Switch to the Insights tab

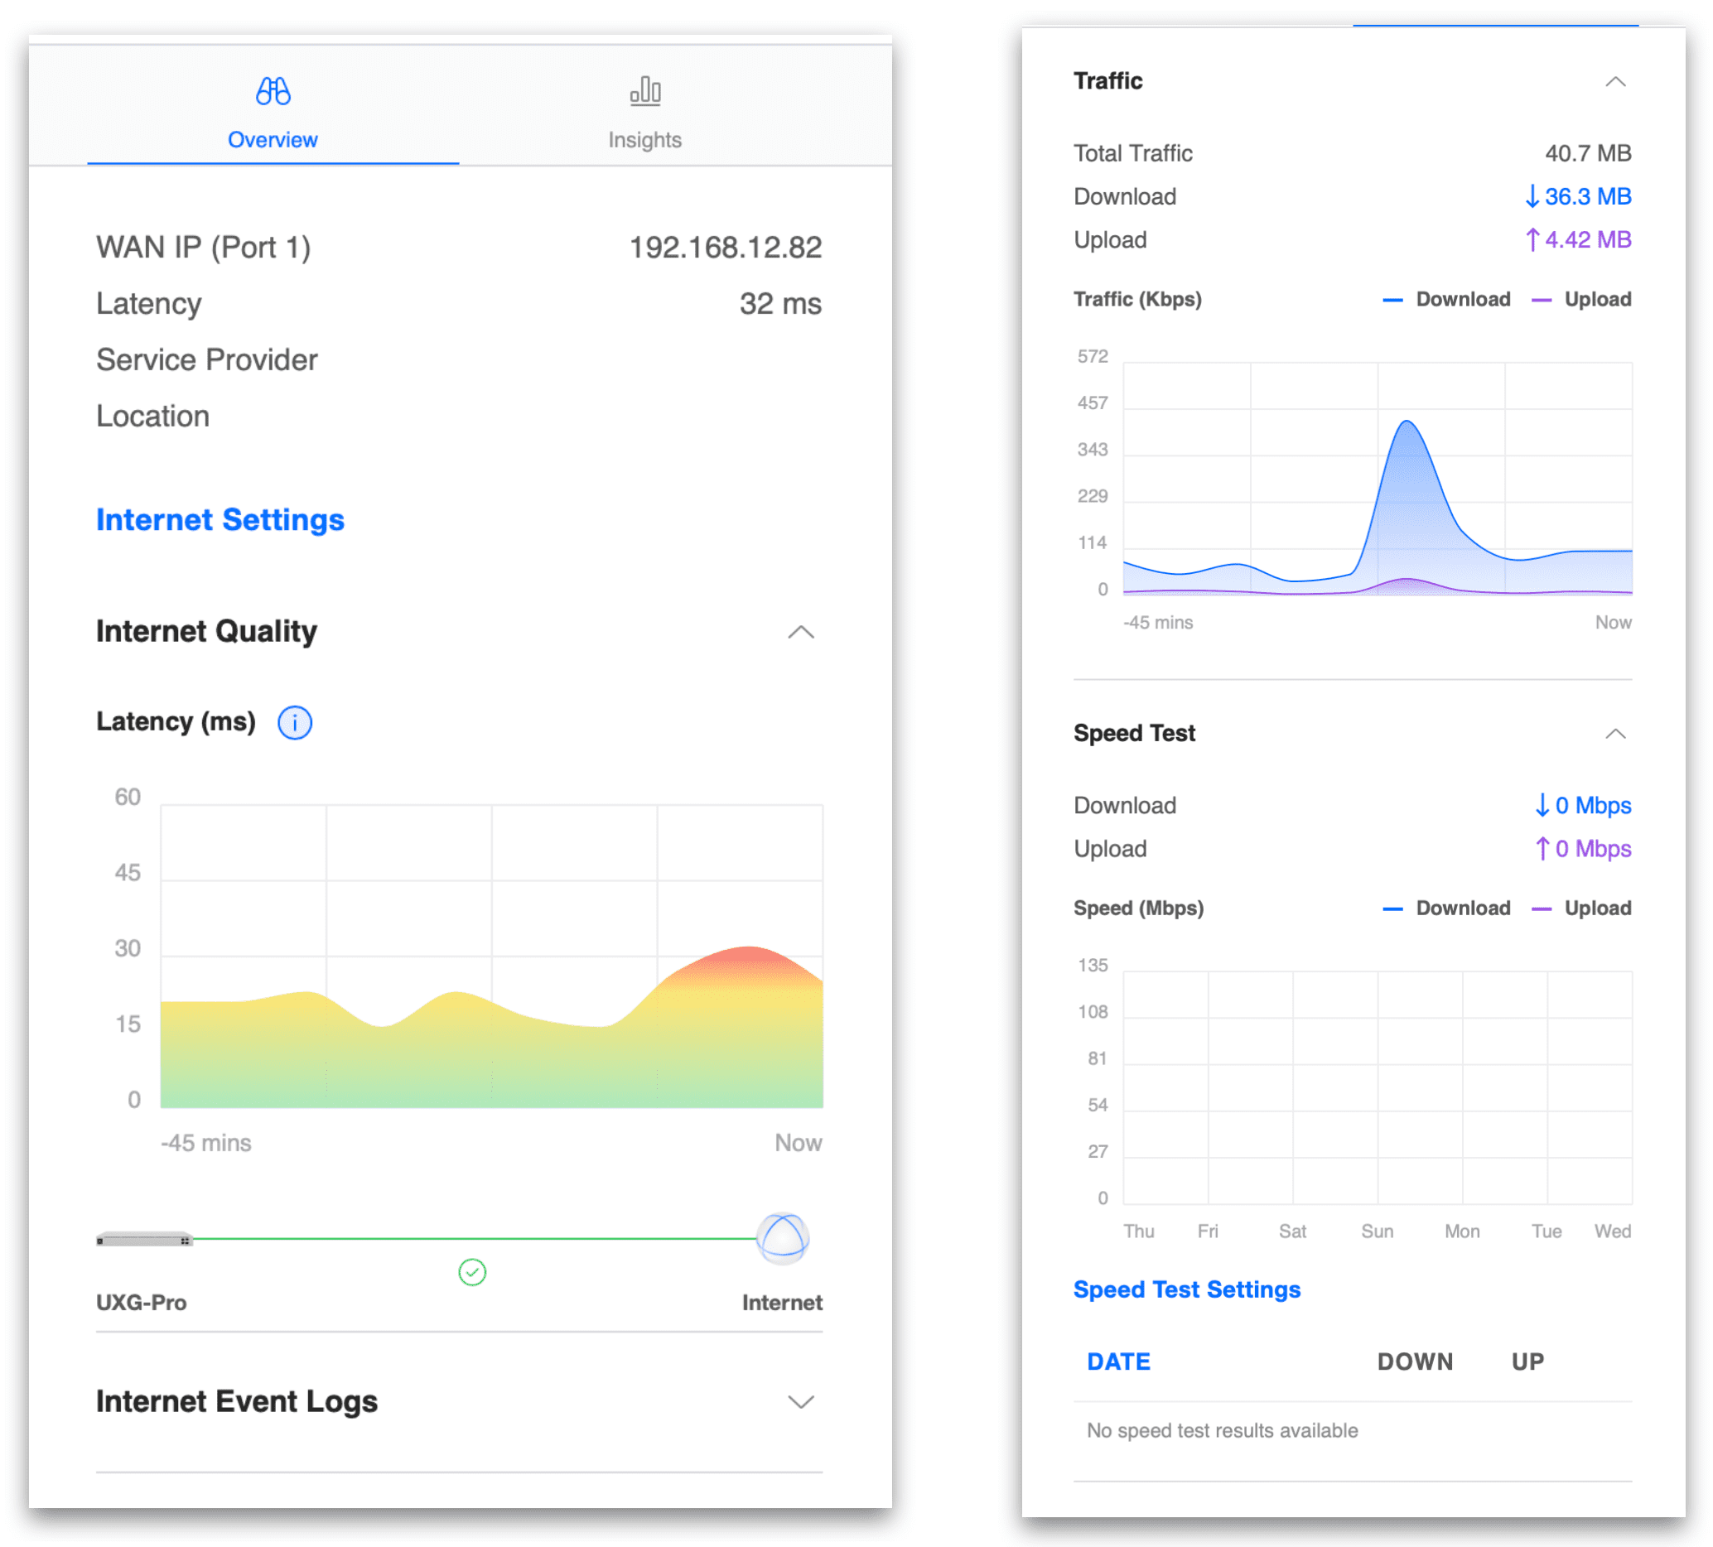645,139
